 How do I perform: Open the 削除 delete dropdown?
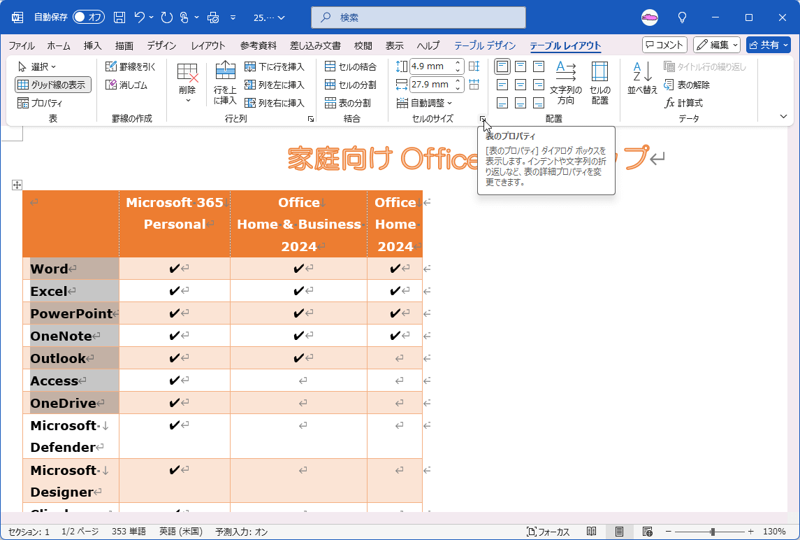click(x=187, y=83)
